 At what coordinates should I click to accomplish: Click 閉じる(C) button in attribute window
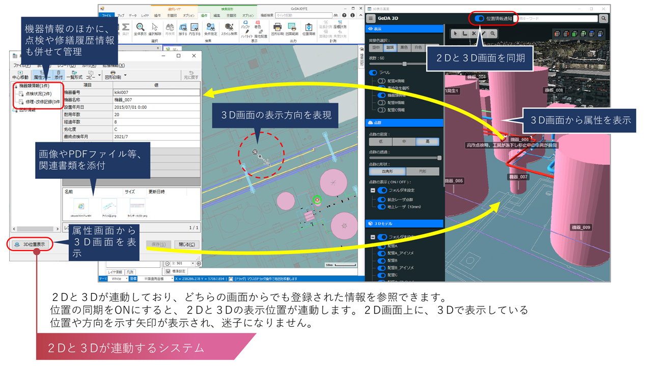coord(187,244)
